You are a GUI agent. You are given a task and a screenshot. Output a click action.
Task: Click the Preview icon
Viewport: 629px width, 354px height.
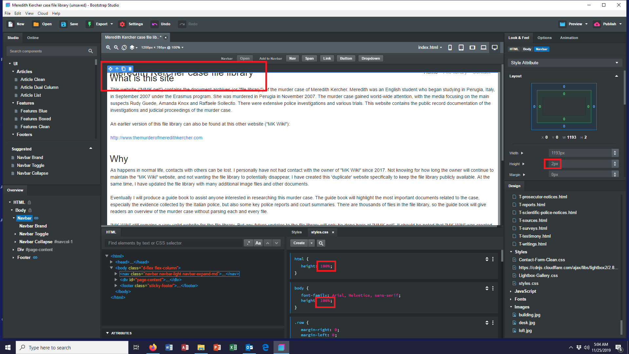[x=562, y=24]
